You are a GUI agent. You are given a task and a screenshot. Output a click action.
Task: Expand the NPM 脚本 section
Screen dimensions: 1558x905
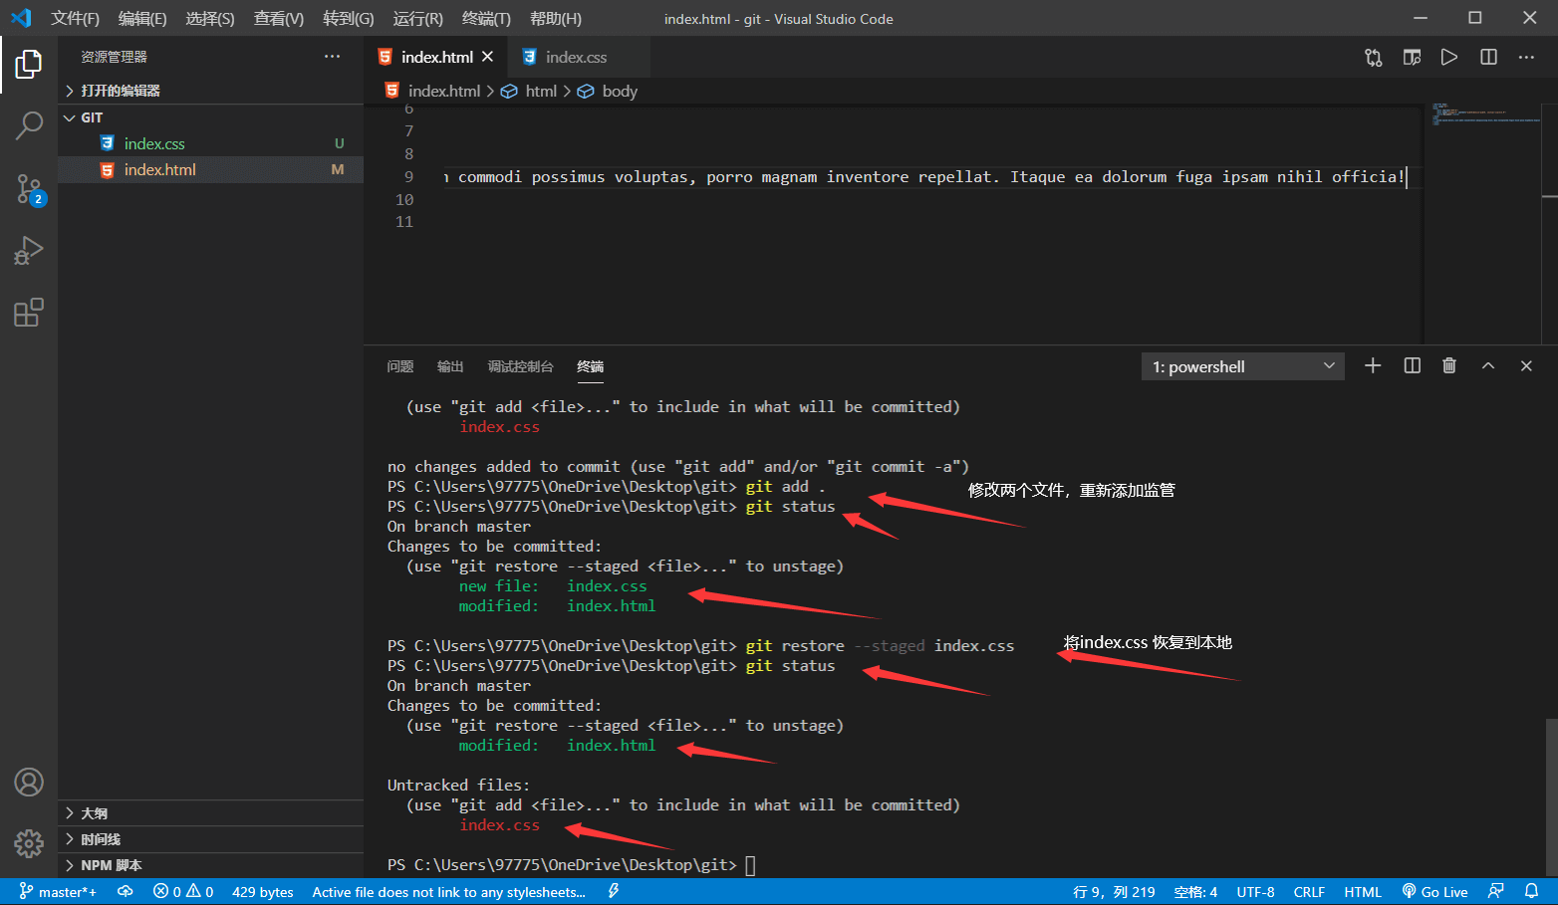click(210, 865)
